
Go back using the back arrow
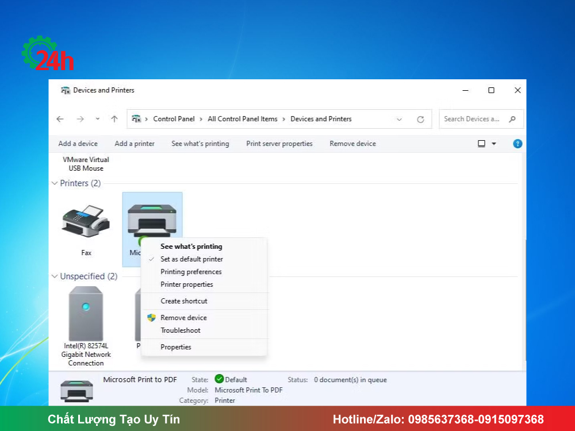[60, 119]
